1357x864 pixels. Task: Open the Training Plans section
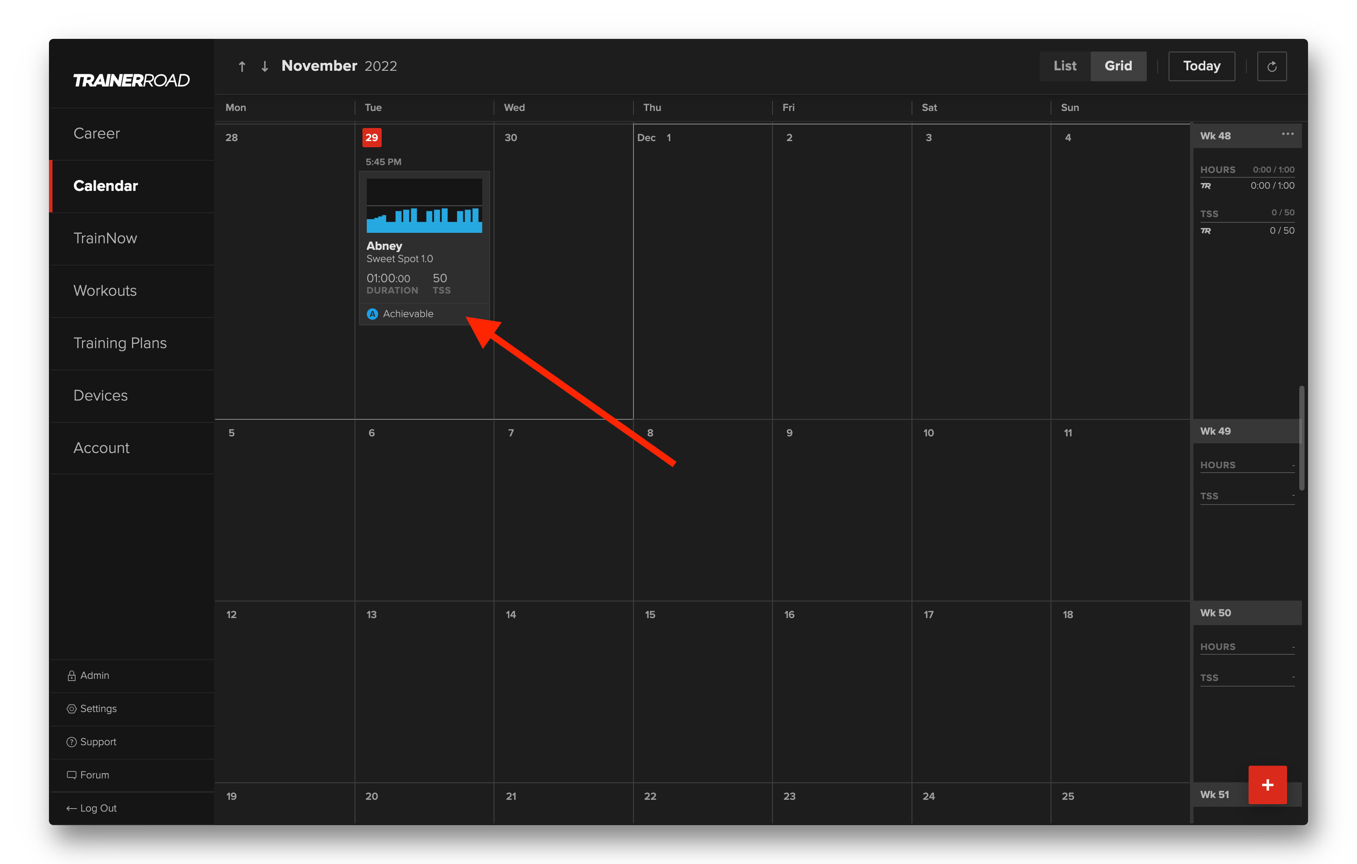132,343
